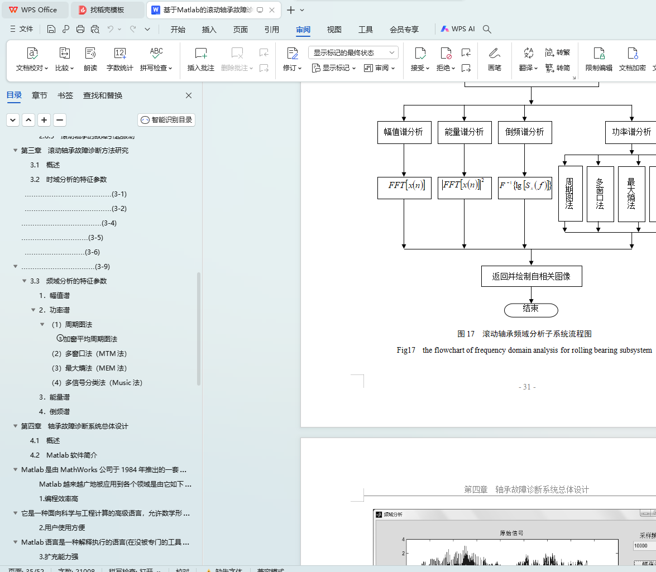
Task: Click the Save icon in quick toolbar
Action: [51, 29]
